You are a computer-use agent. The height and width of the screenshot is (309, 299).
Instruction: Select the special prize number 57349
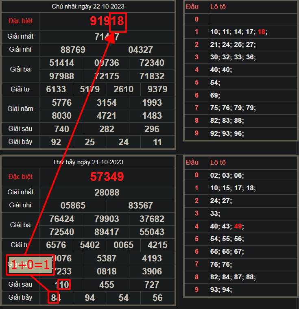107,177
